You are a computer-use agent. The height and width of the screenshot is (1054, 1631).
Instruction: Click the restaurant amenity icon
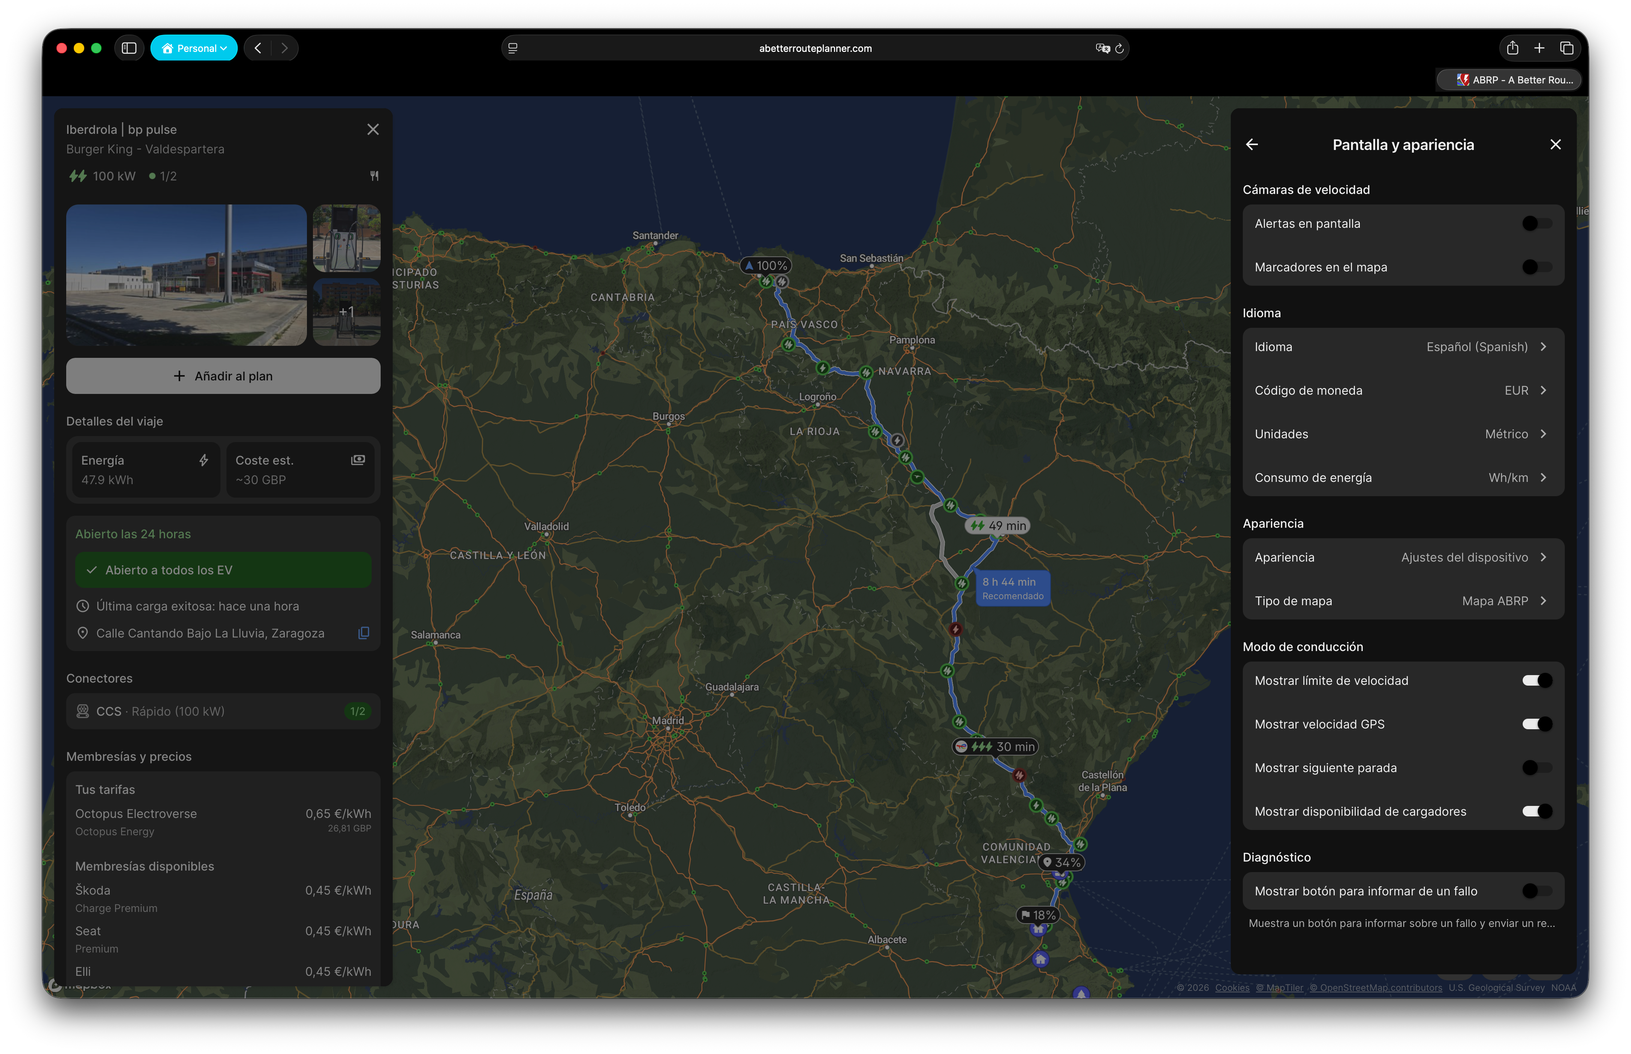[x=375, y=176]
